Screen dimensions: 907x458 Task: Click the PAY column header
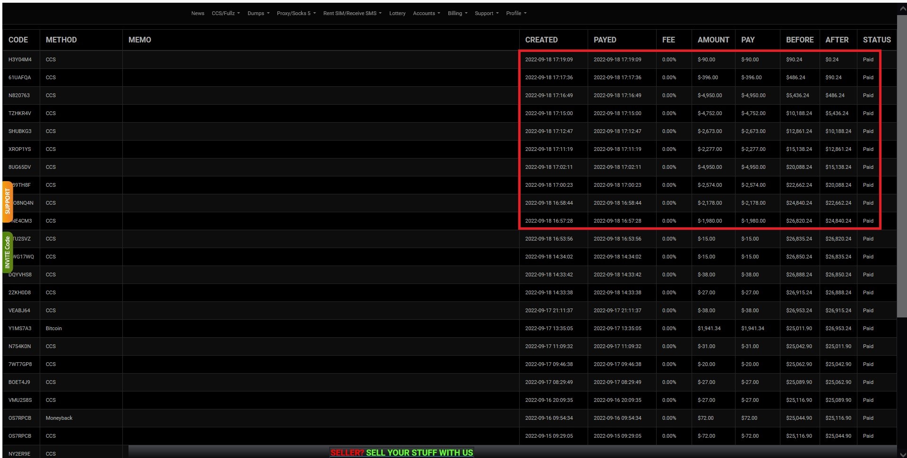point(748,40)
